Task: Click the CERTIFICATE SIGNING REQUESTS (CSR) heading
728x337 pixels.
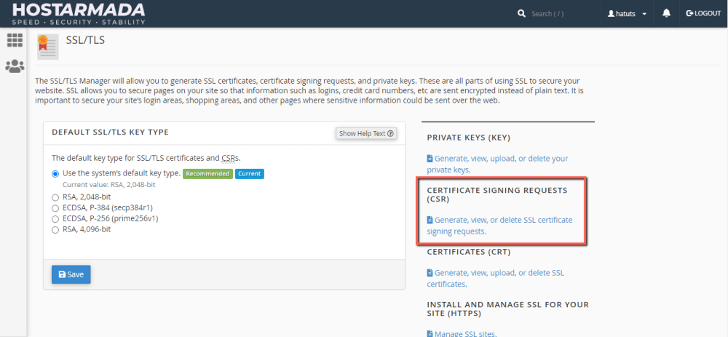Action: (x=497, y=195)
